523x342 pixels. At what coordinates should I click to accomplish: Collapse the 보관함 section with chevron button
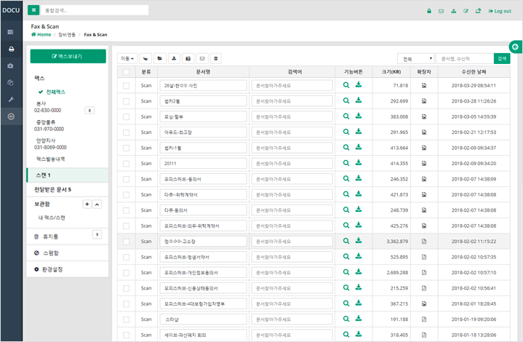[97, 204]
